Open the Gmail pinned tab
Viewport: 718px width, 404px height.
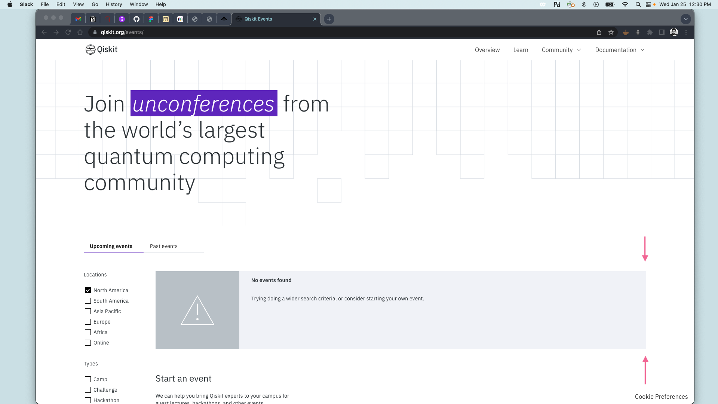click(x=78, y=19)
